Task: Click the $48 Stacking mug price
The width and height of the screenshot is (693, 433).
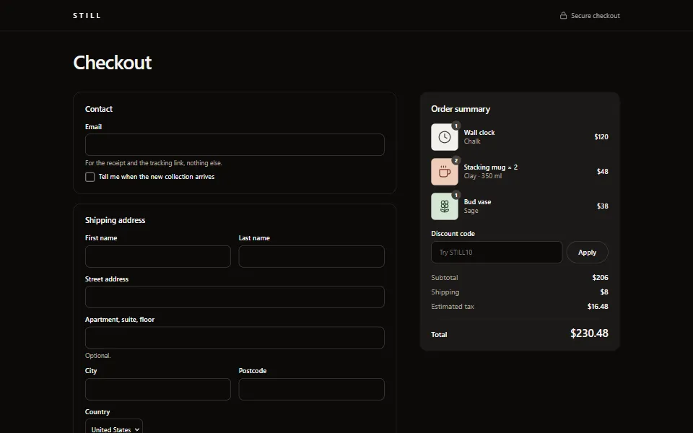Action: click(x=602, y=172)
